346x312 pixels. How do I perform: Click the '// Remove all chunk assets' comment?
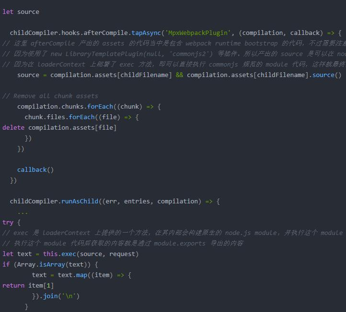[x=50, y=96]
